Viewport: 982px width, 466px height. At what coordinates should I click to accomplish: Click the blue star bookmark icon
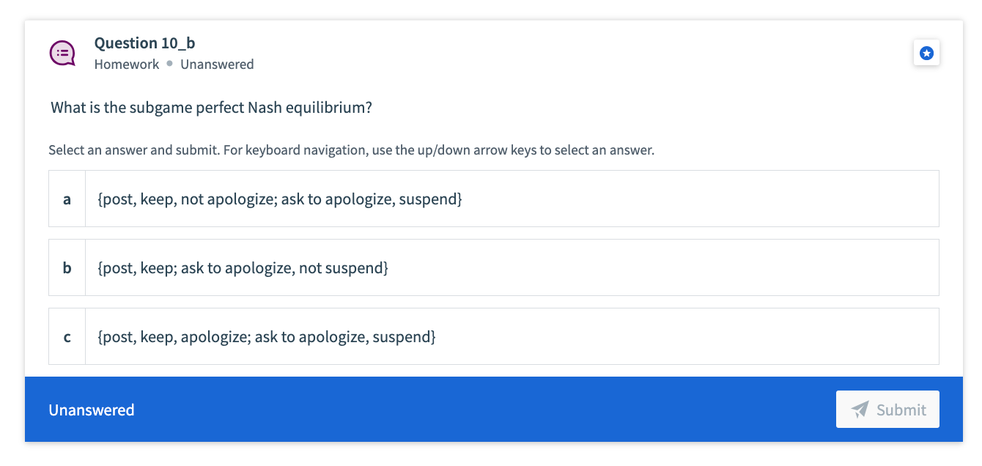pos(926,53)
